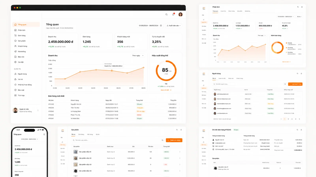This screenshot has height=177, width=316.
Task: Click the search icon in the Sản phẩm window header
Action: point(177,130)
